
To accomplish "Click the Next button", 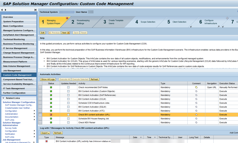I will point(66,33).
